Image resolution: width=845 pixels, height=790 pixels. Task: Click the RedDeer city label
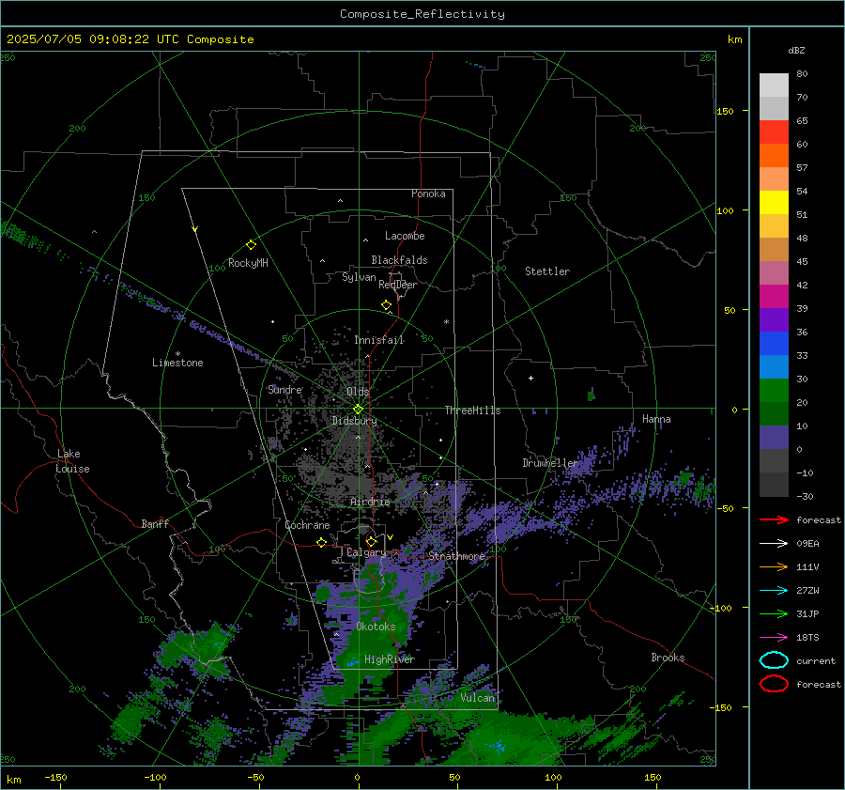(x=398, y=285)
